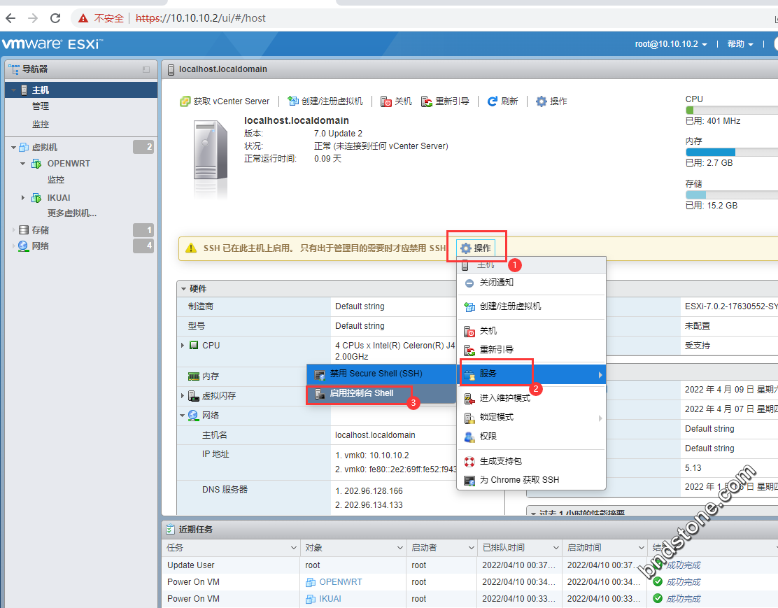Choose 禁用 Secure Shell (SSH) in the submenu

381,374
